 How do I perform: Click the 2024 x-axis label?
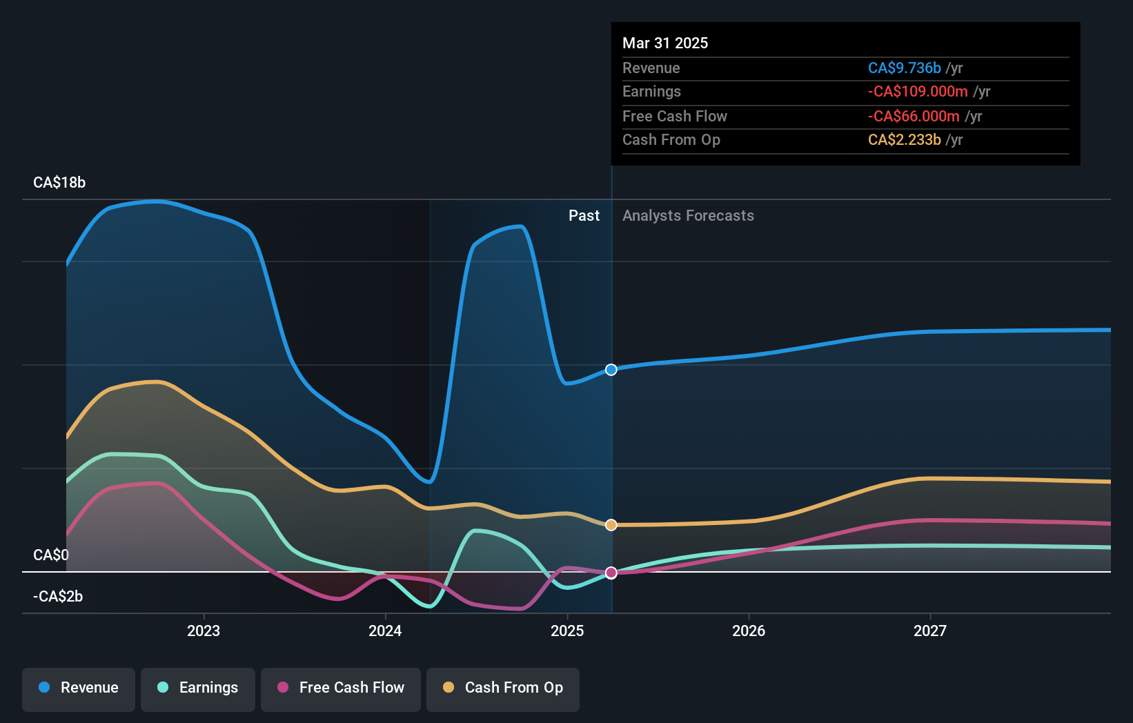click(x=385, y=631)
